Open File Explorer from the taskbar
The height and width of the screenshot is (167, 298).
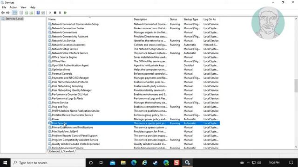click(123, 163)
